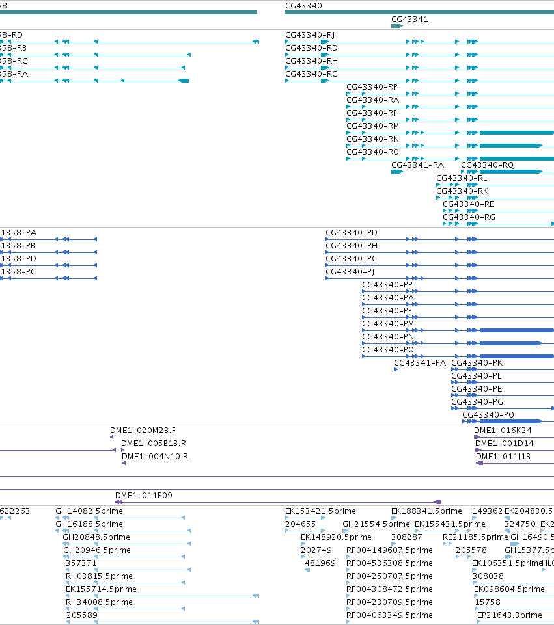Select protein CG43340-PQ label

point(488,415)
